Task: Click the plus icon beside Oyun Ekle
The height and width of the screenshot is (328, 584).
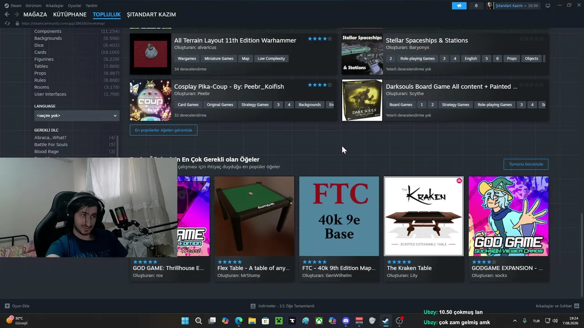Action: (x=7, y=306)
